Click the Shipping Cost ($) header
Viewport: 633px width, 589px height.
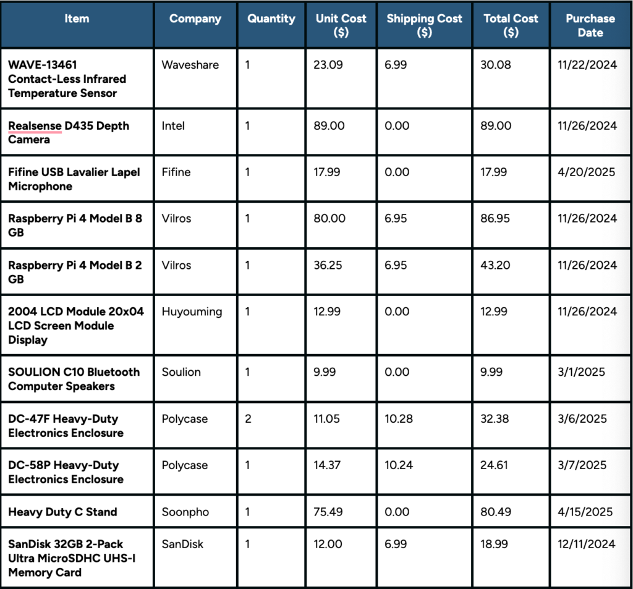[424, 25]
